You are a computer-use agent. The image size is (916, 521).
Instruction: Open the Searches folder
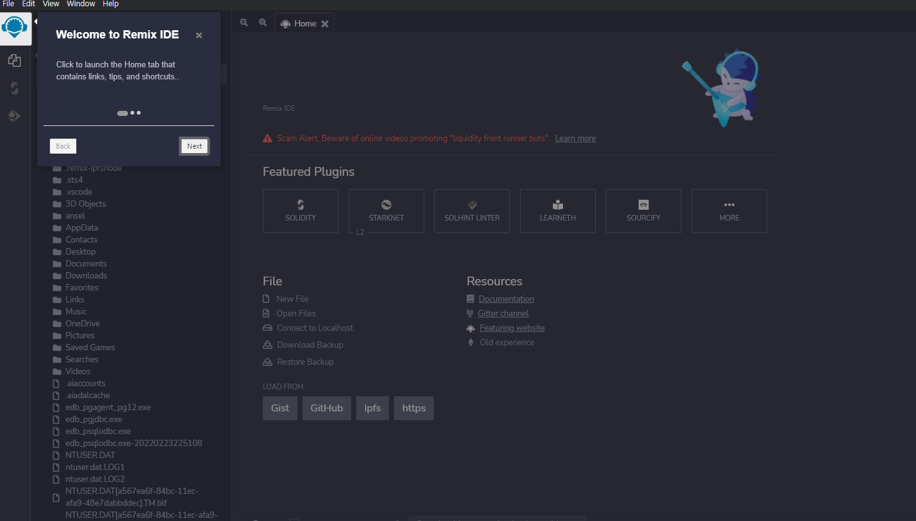pos(81,360)
